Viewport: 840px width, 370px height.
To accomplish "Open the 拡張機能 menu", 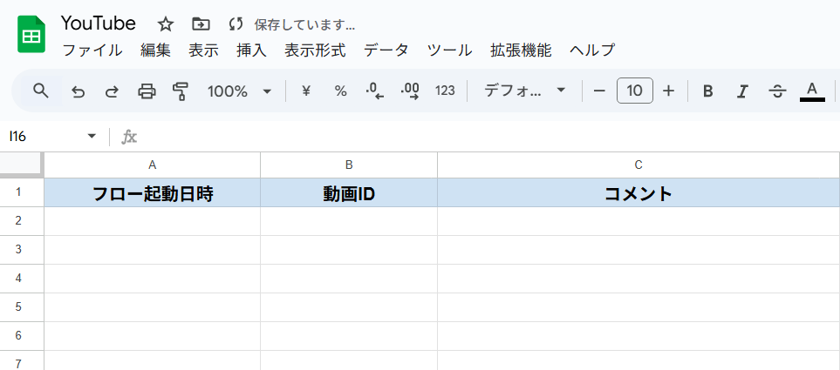I will coord(521,50).
